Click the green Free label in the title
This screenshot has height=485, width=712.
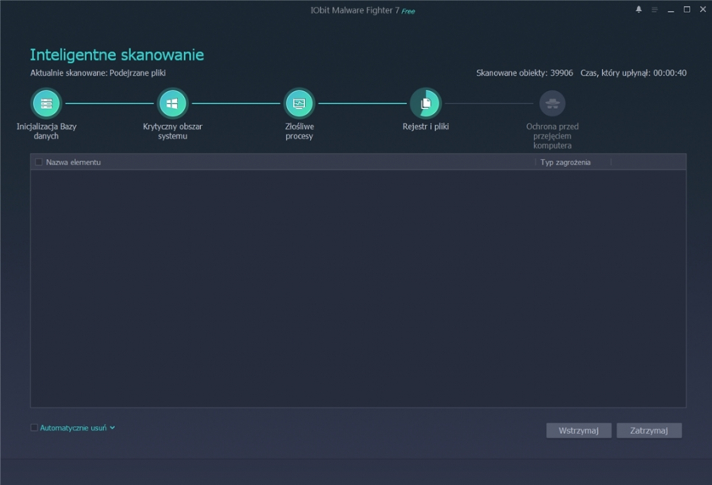408,11
